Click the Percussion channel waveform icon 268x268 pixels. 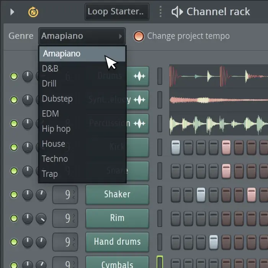click(139, 123)
